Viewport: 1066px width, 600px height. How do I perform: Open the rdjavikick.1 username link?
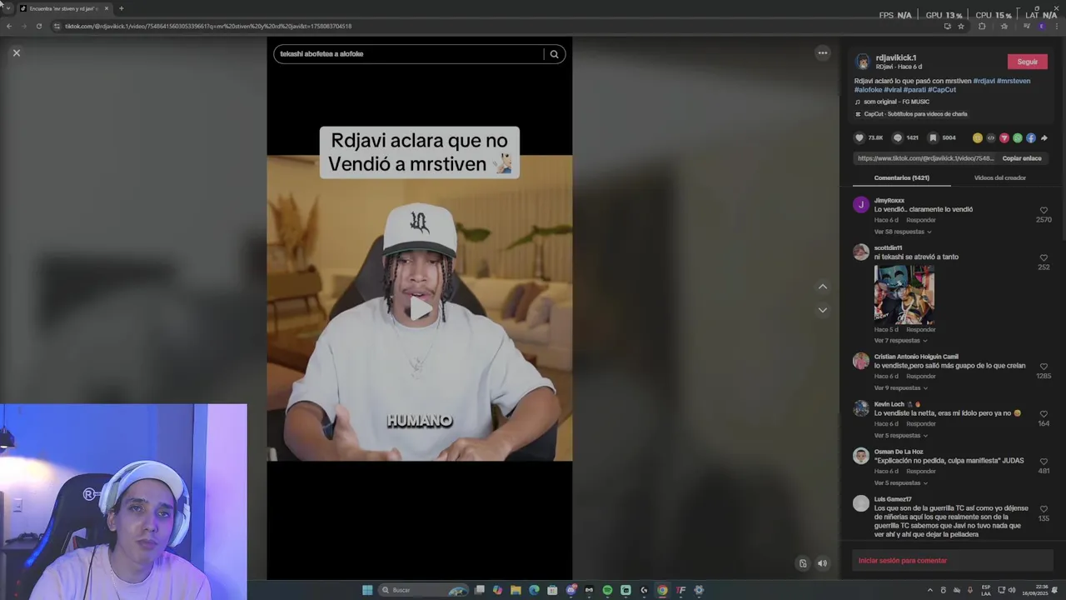point(896,58)
